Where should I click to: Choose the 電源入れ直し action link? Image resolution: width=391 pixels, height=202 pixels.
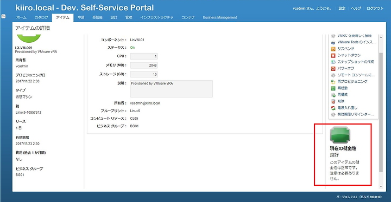click(x=347, y=108)
